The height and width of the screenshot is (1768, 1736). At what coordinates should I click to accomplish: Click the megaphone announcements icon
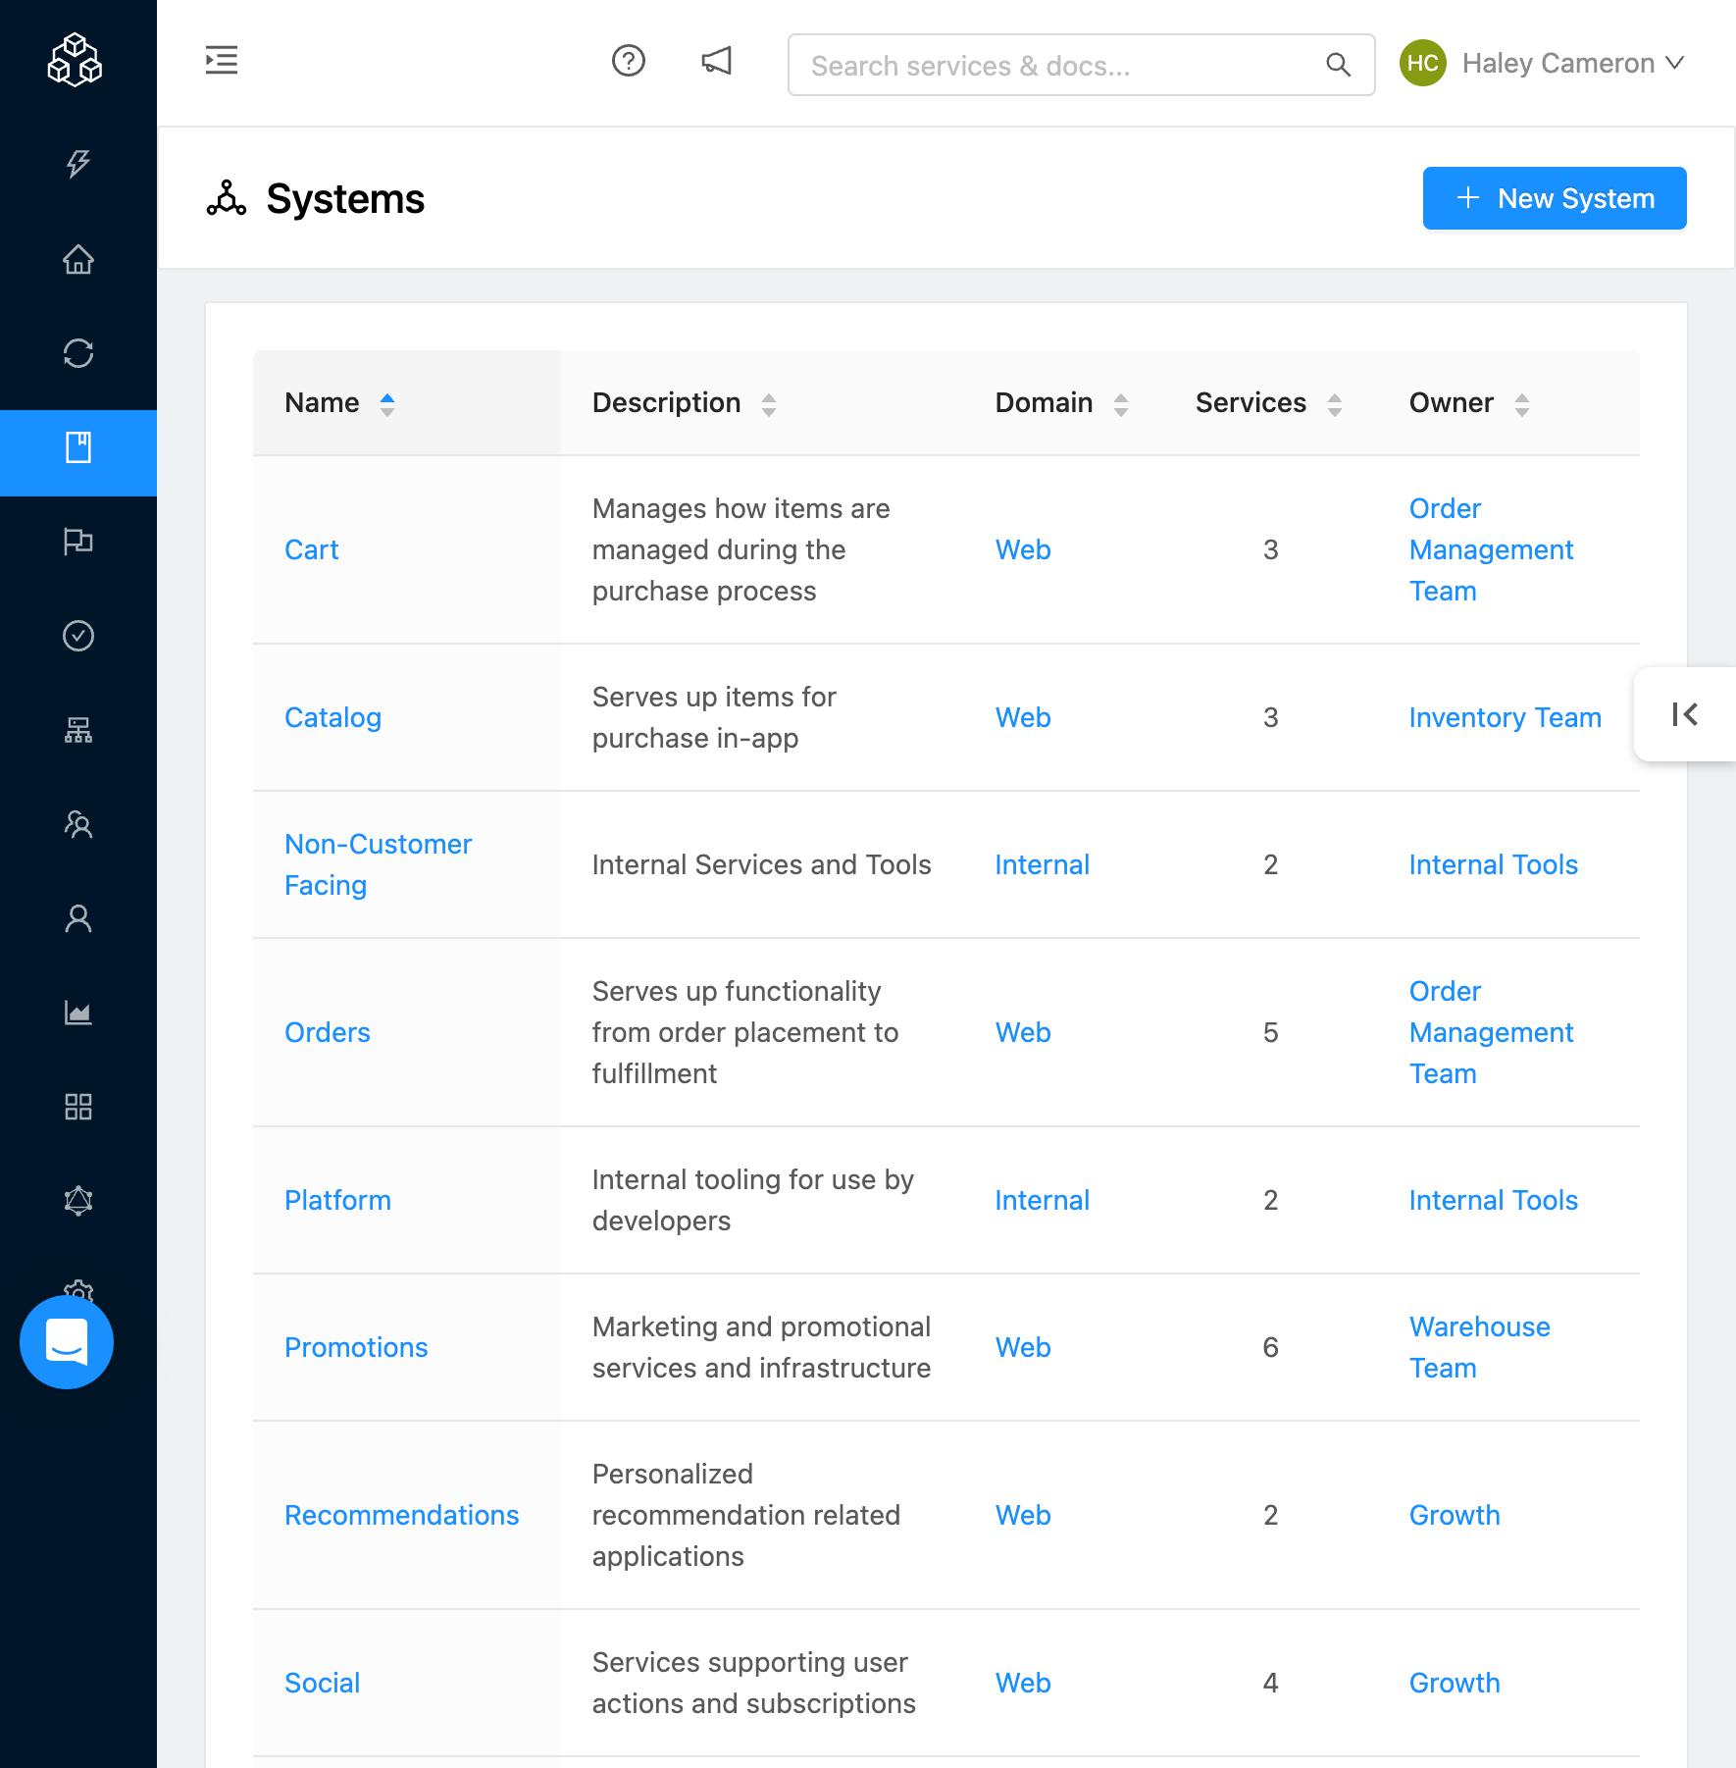click(x=716, y=62)
